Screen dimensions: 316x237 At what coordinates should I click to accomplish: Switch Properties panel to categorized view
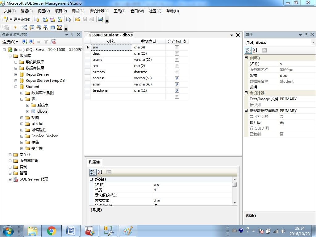(248, 50)
